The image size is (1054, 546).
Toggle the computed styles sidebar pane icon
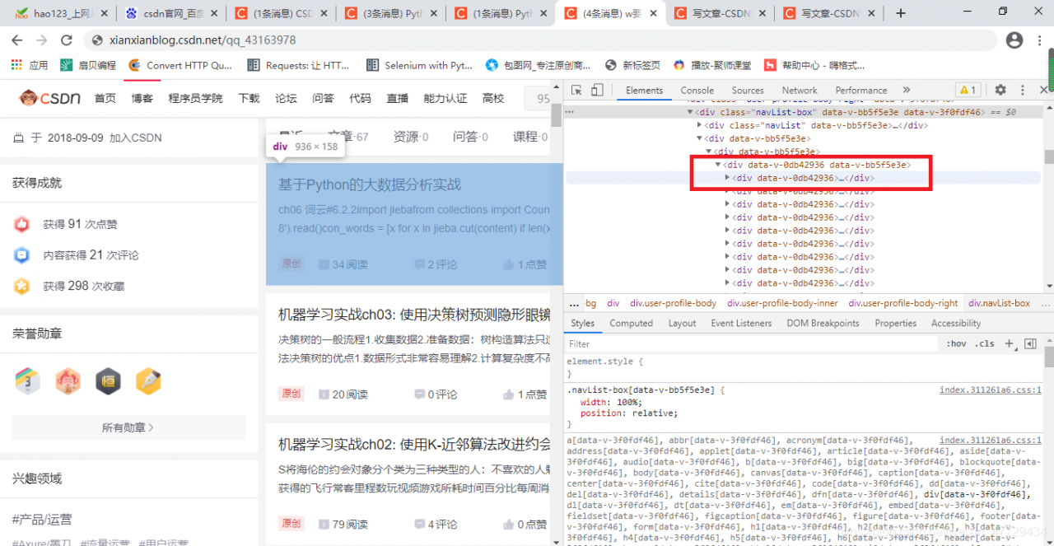tap(1030, 343)
